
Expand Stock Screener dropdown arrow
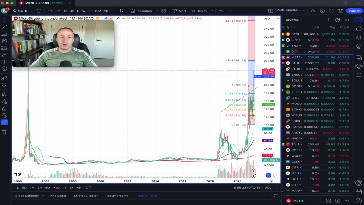(x=43, y=196)
